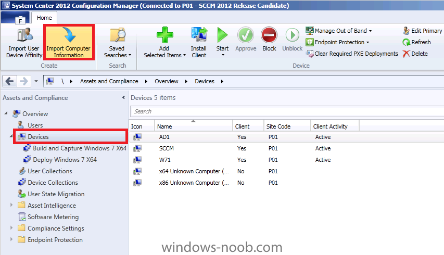
Task: Click Import Computer Information button
Action: (x=69, y=43)
